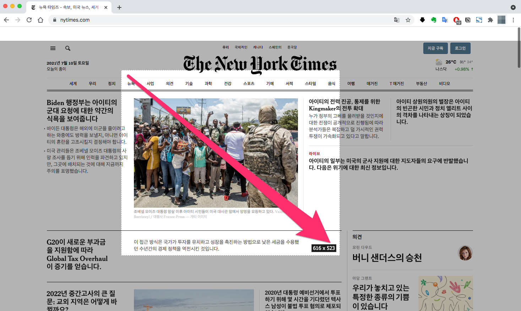Open the 2020 primary voter arrest headline
521x311 pixels.
click(303, 300)
